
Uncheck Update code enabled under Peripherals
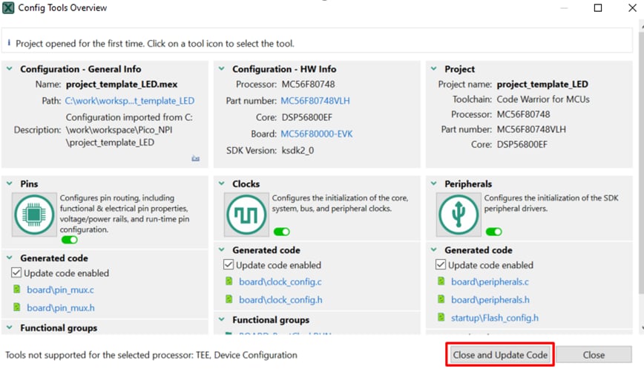pyautogui.click(x=441, y=265)
